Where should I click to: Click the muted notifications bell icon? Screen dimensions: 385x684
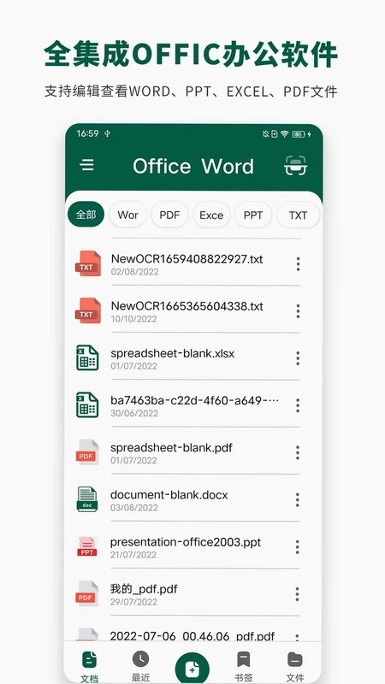(x=265, y=134)
